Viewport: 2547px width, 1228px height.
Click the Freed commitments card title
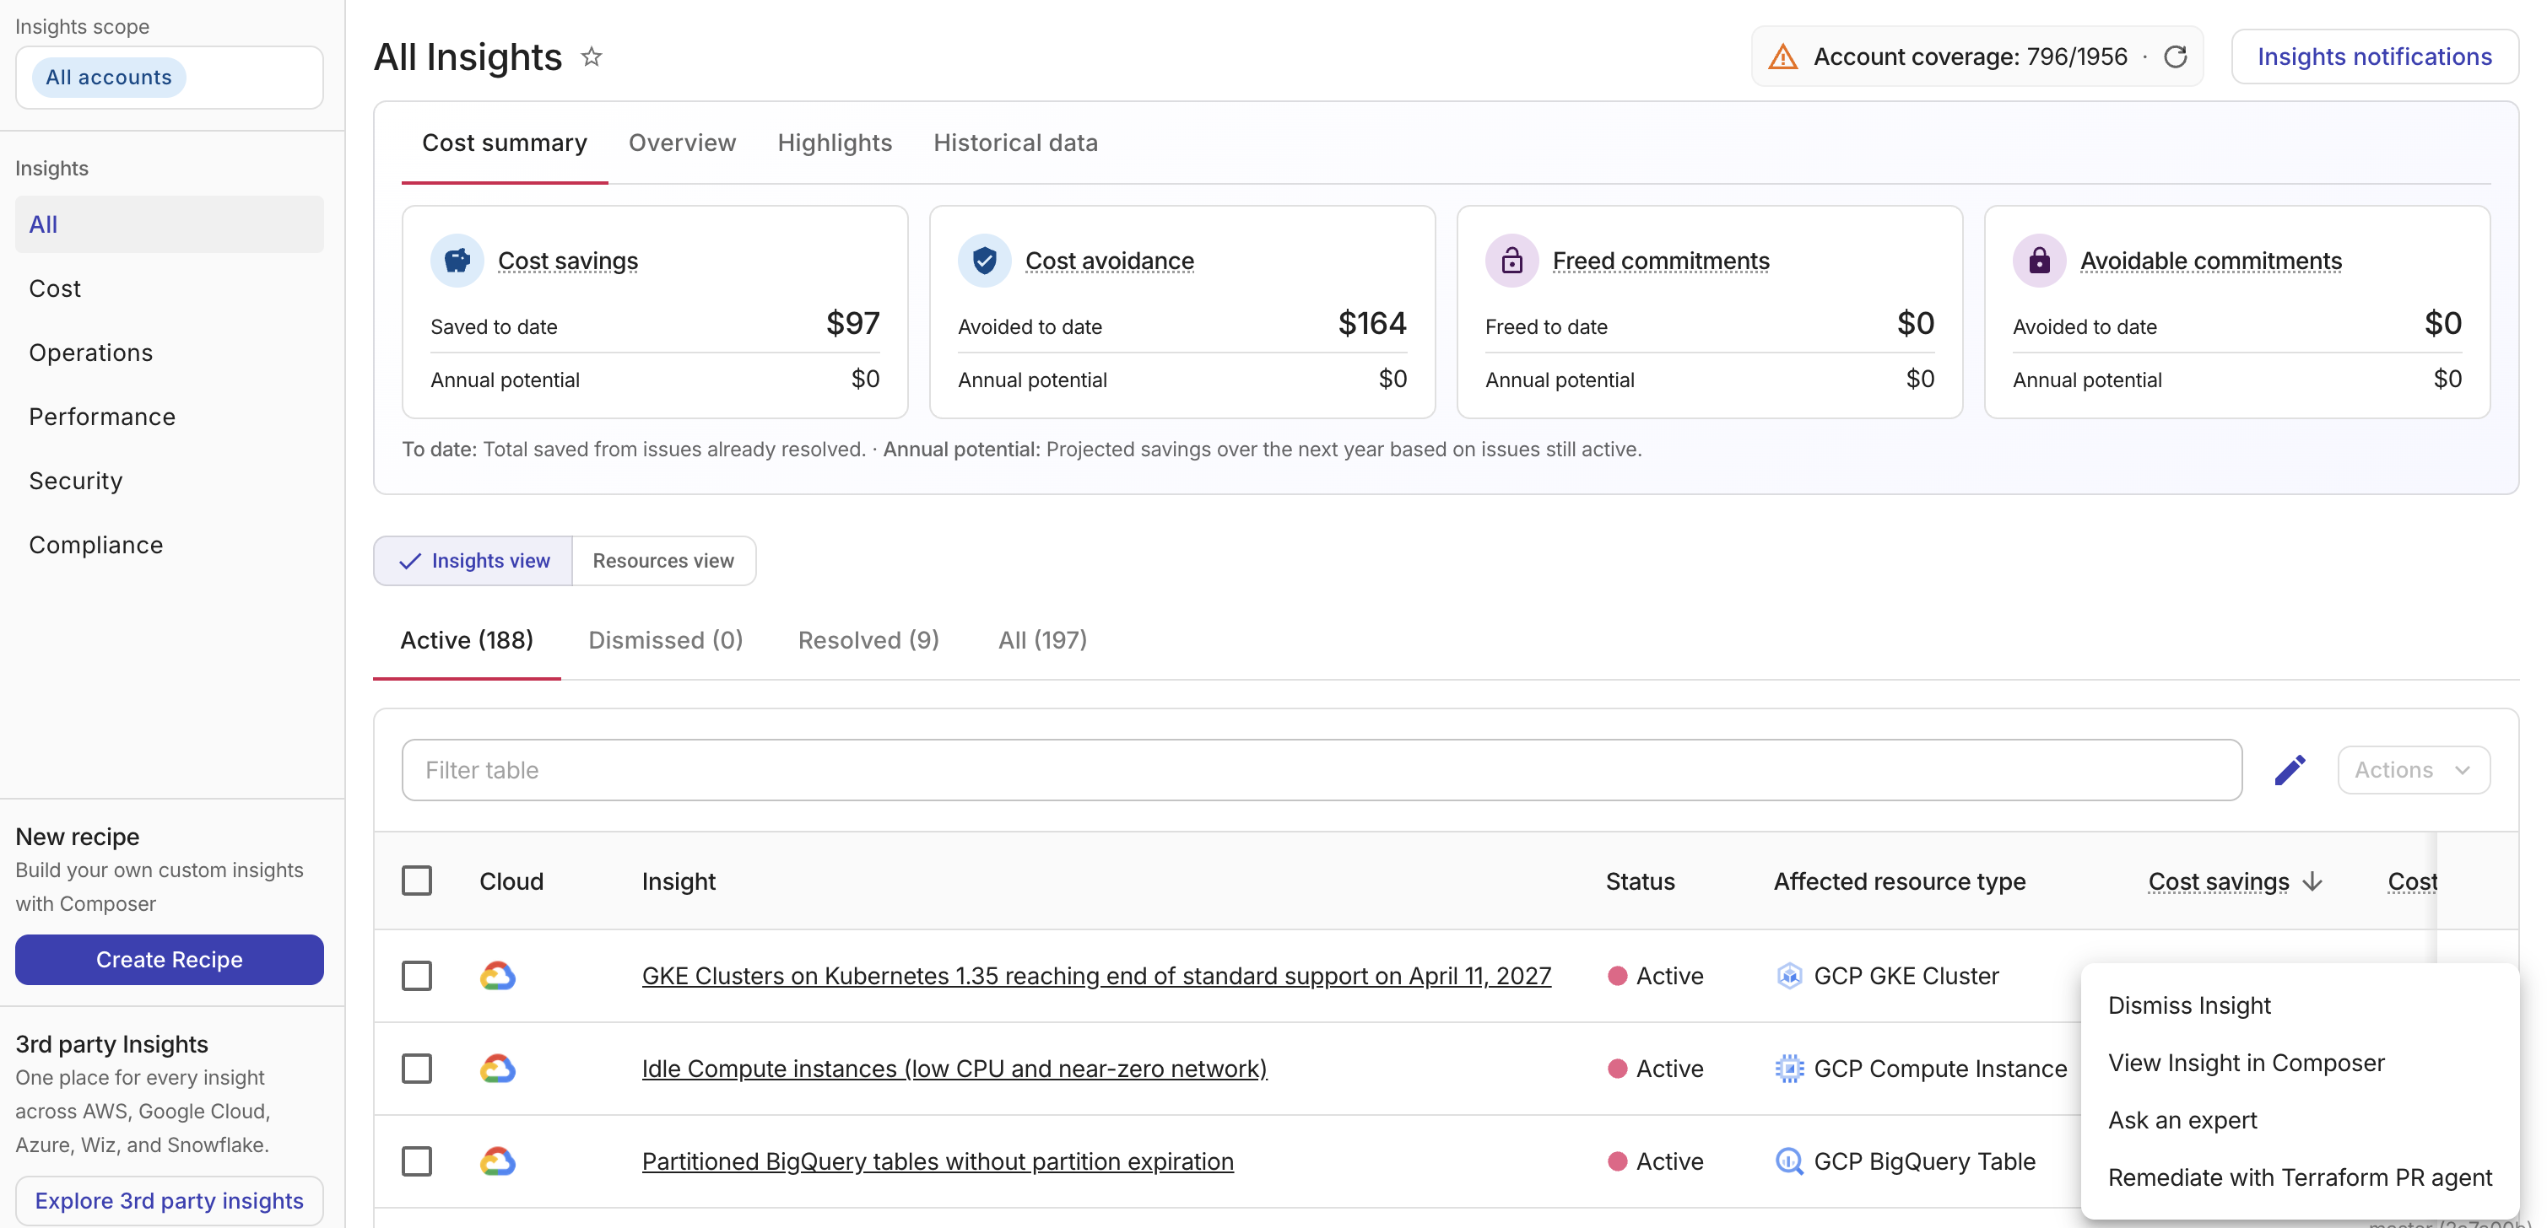pos(1661,261)
